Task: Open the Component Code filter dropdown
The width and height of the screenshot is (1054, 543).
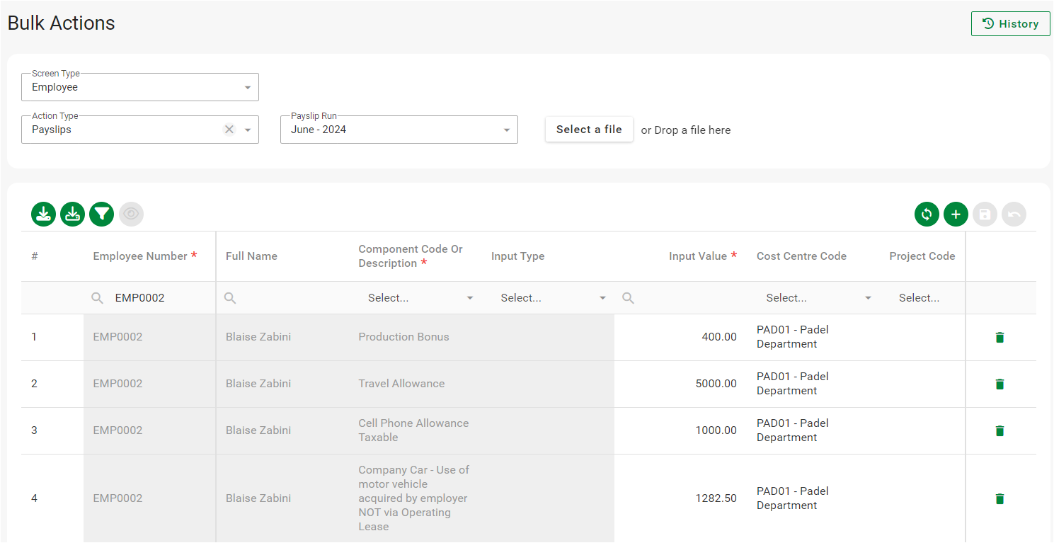Action: coord(420,298)
